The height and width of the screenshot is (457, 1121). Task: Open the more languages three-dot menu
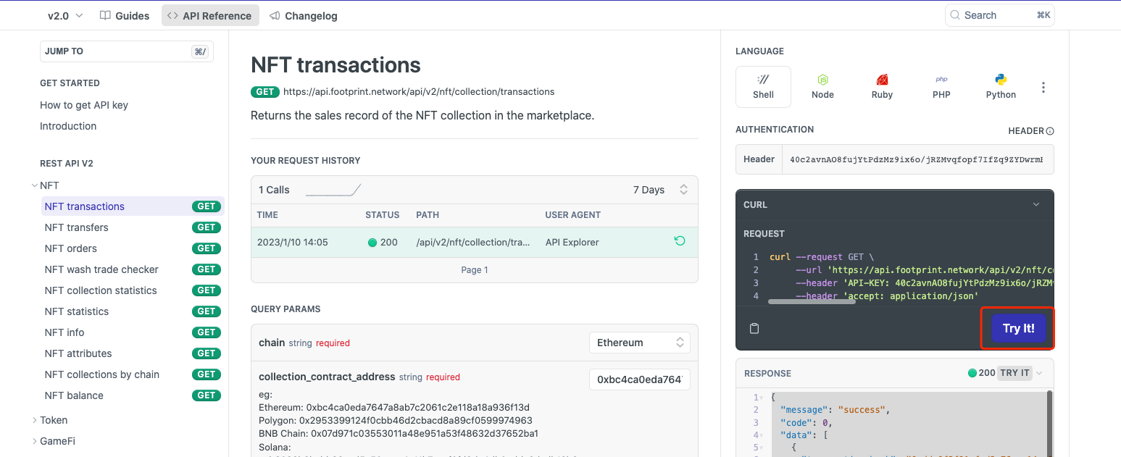[1043, 86]
